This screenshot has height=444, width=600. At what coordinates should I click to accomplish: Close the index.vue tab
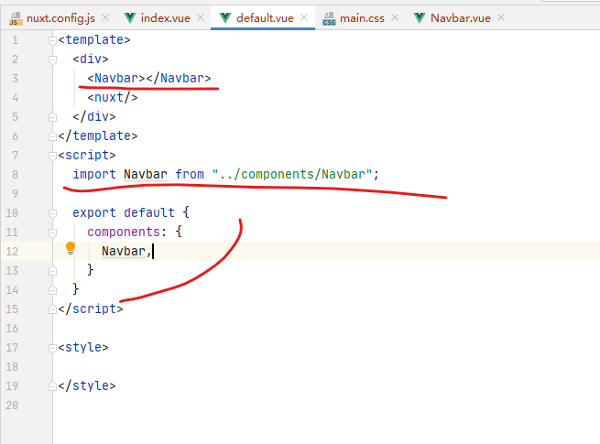click(201, 17)
